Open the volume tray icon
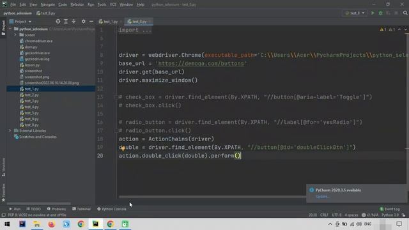 (x=359, y=224)
